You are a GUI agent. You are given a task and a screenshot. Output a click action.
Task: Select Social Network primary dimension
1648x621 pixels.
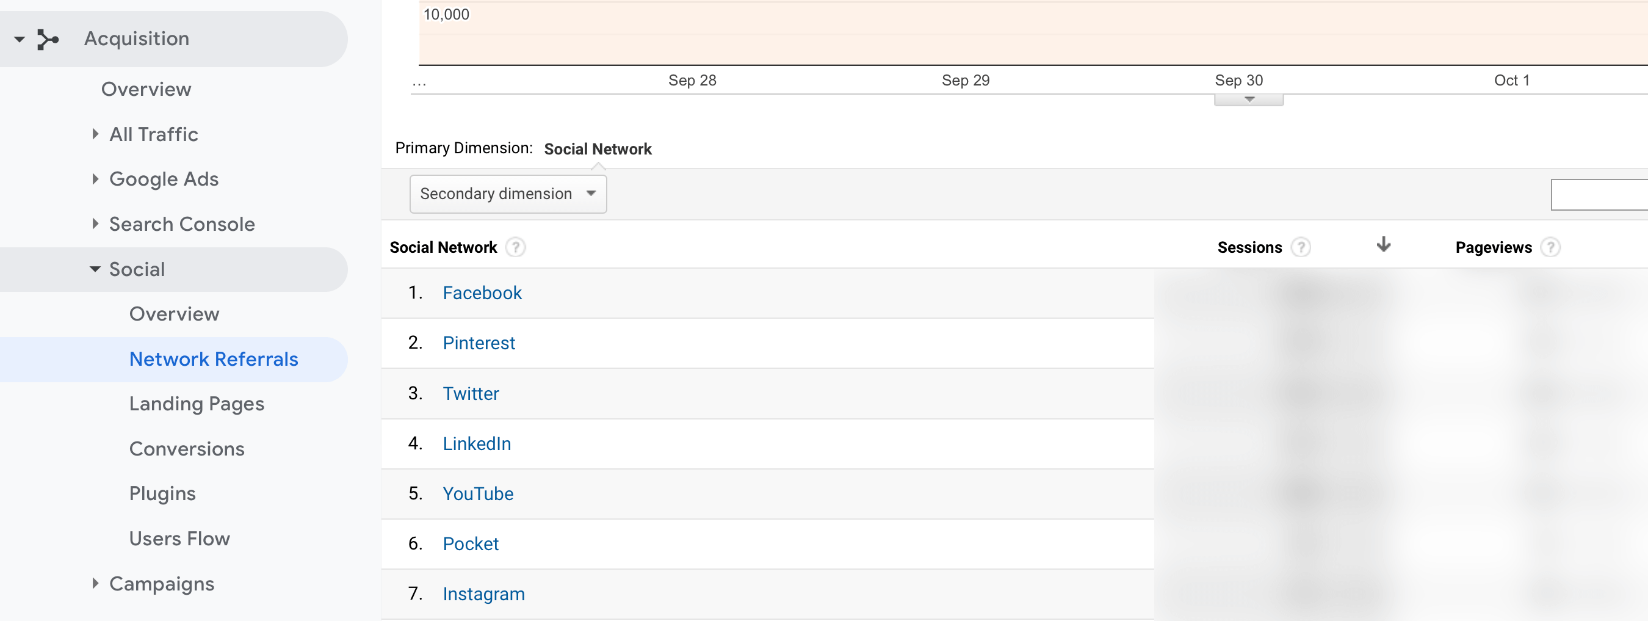[598, 148]
